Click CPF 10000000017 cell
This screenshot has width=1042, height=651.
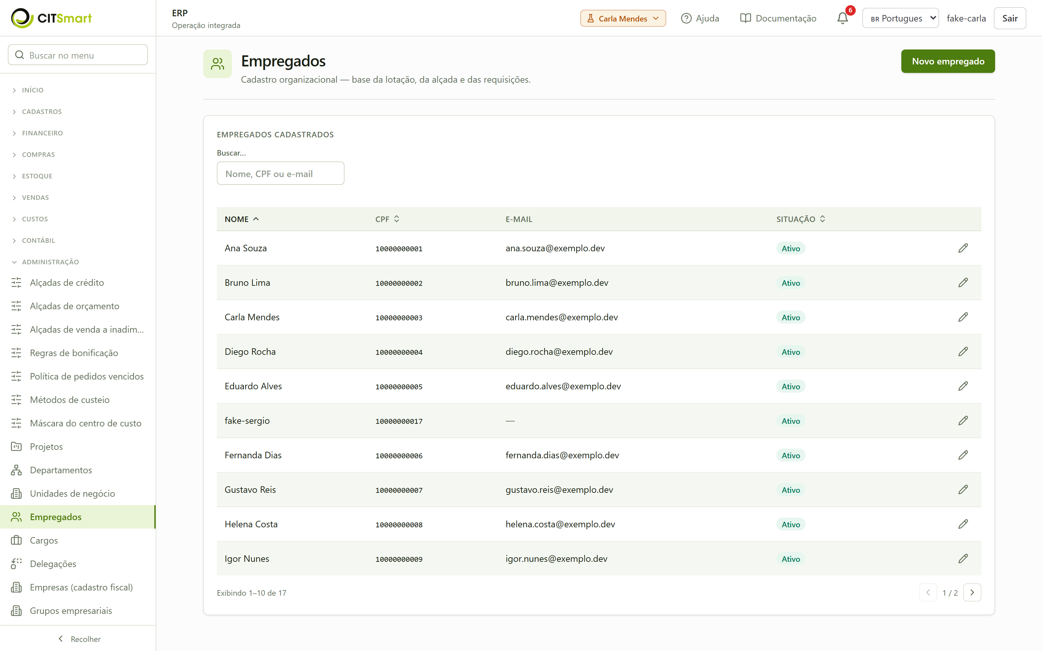tap(399, 421)
